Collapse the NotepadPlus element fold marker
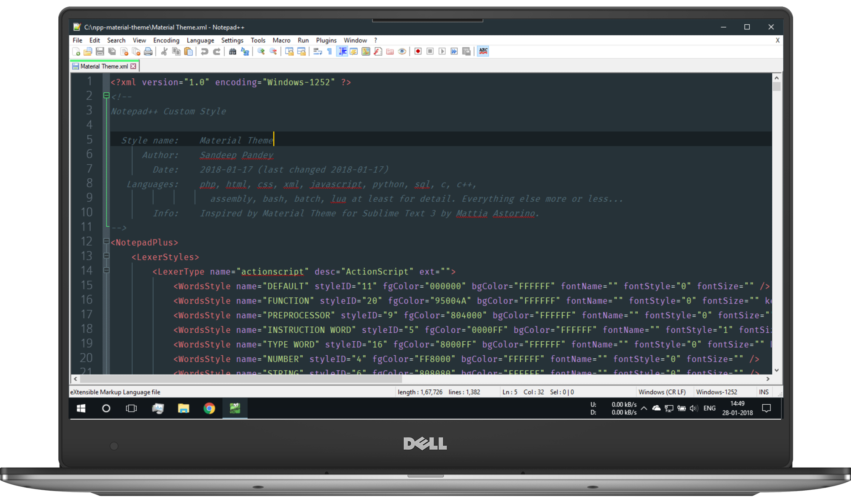The width and height of the screenshot is (851, 500). coord(106,242)
